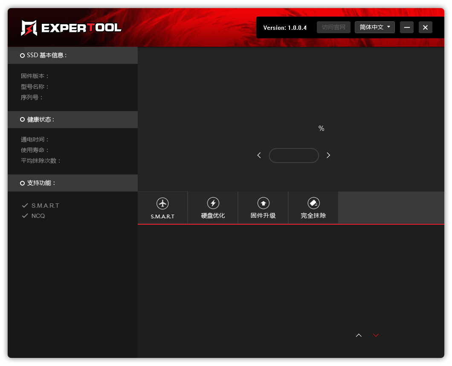The height and width of the screenshot is (366, 452).
Task: Click the 使用寿命 label
Action: pos(34,150)
